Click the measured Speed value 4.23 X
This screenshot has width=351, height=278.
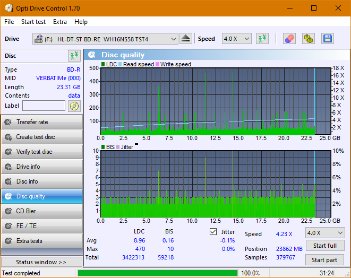tap(284, 234)
